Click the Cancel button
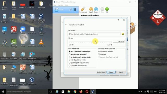The height and width of the screenshot is (94, 167). [x=121, y=72]
